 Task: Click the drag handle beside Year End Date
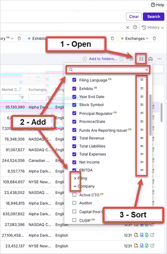click(x=142, y=97)
